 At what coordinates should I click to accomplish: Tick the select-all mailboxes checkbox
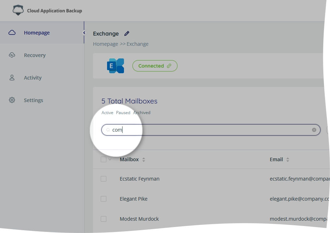tap(104, 159)
